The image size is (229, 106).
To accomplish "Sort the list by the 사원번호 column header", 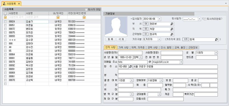I will pos(17,13).
